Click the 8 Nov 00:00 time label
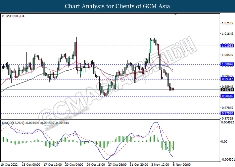Viewport: 235px width, 167px height. coord(182,165)
